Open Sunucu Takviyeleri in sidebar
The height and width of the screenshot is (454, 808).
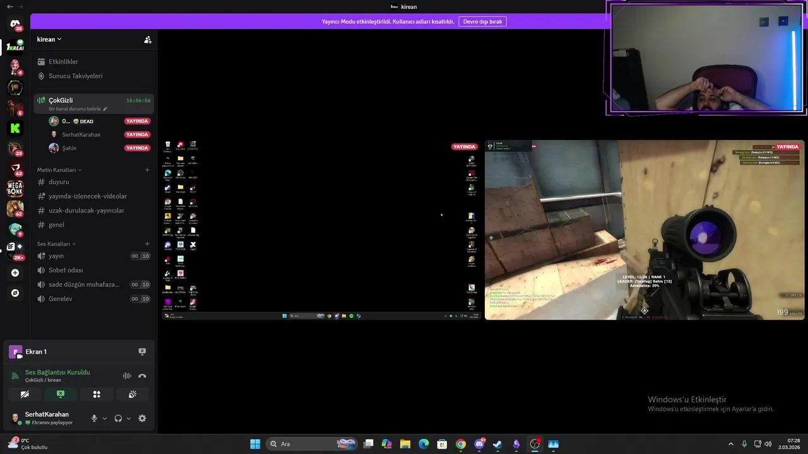coord(93,76)
